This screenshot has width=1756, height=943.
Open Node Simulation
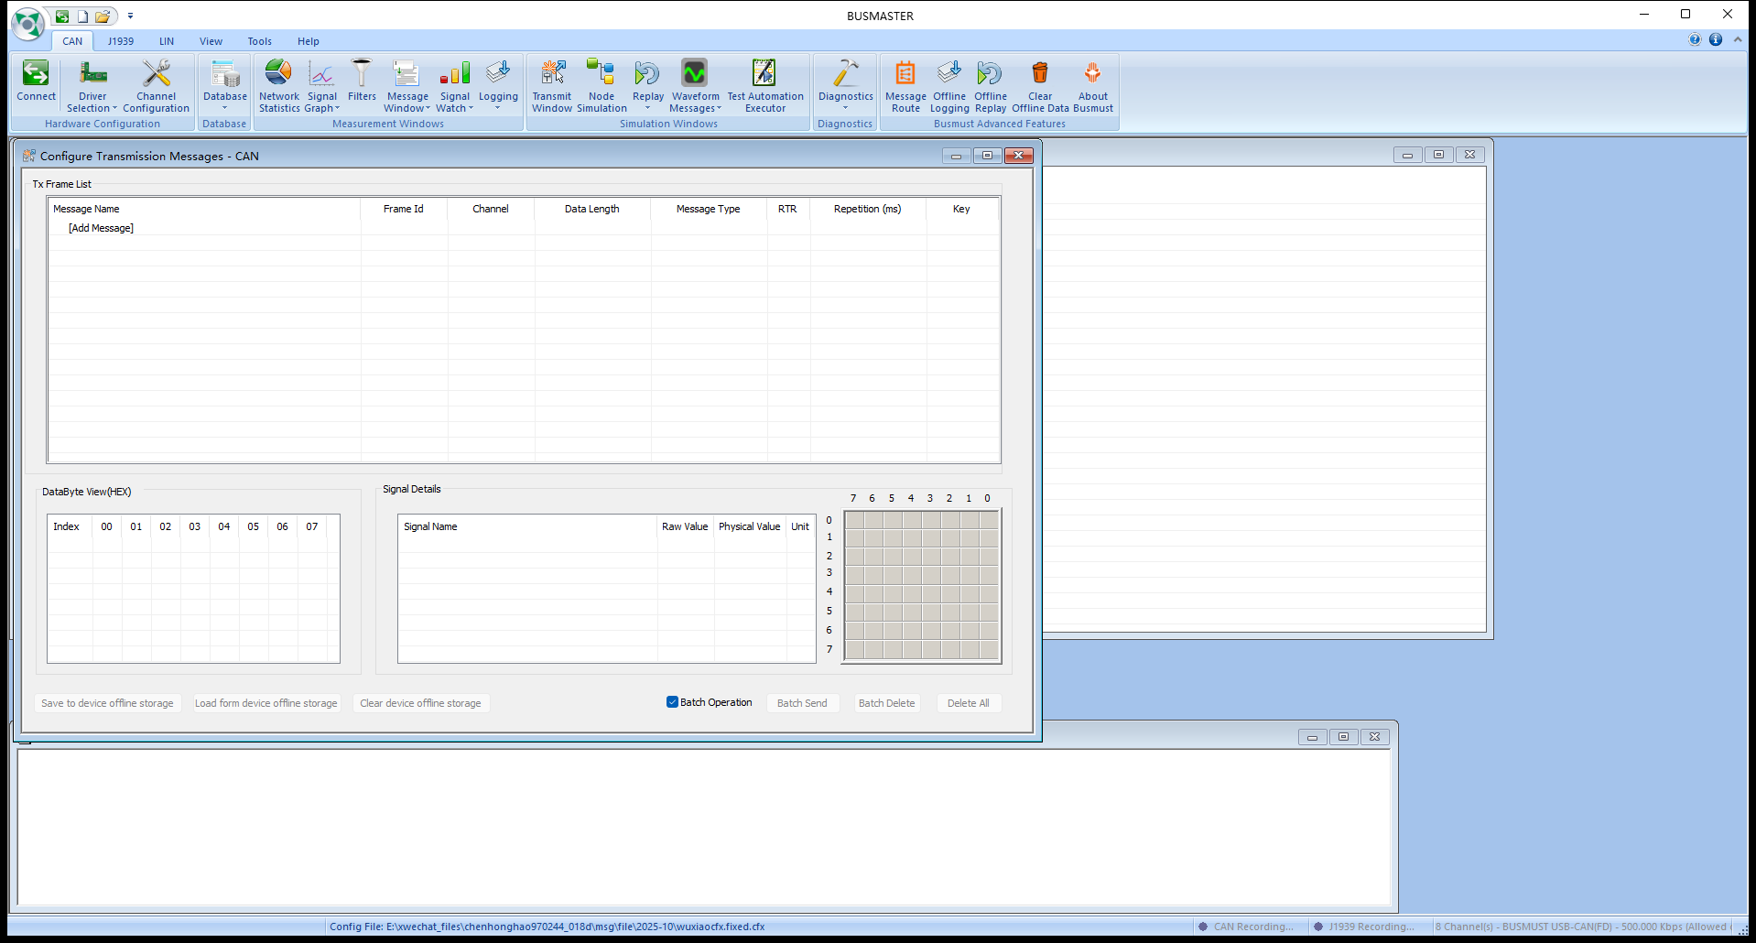(x=602, y=85)
